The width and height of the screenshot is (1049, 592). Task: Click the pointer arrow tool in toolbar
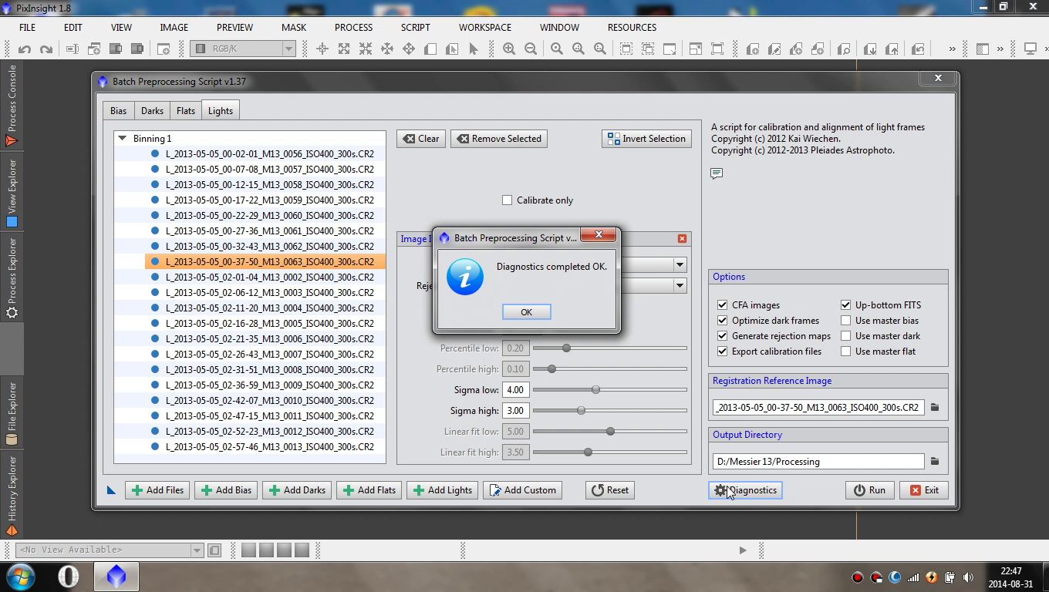click(474, 49)
